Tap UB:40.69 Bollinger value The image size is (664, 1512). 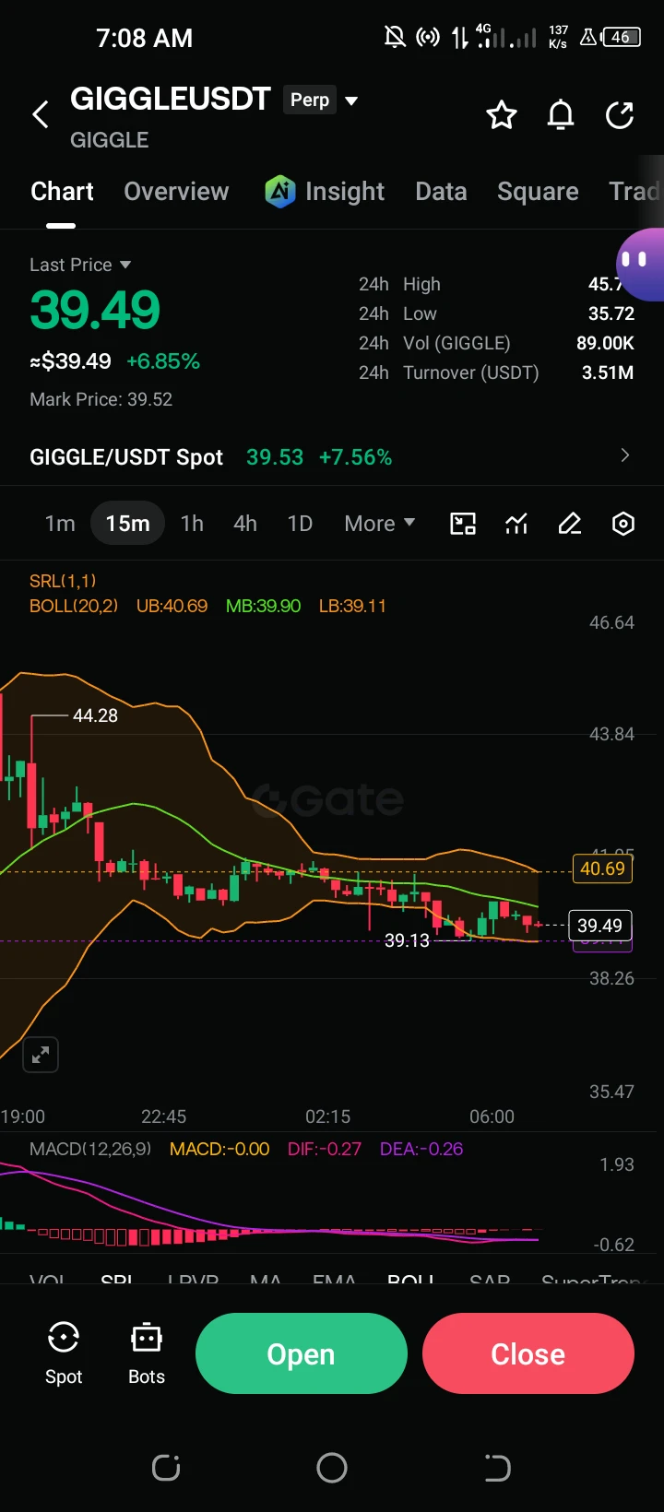[x=172, y=606]
